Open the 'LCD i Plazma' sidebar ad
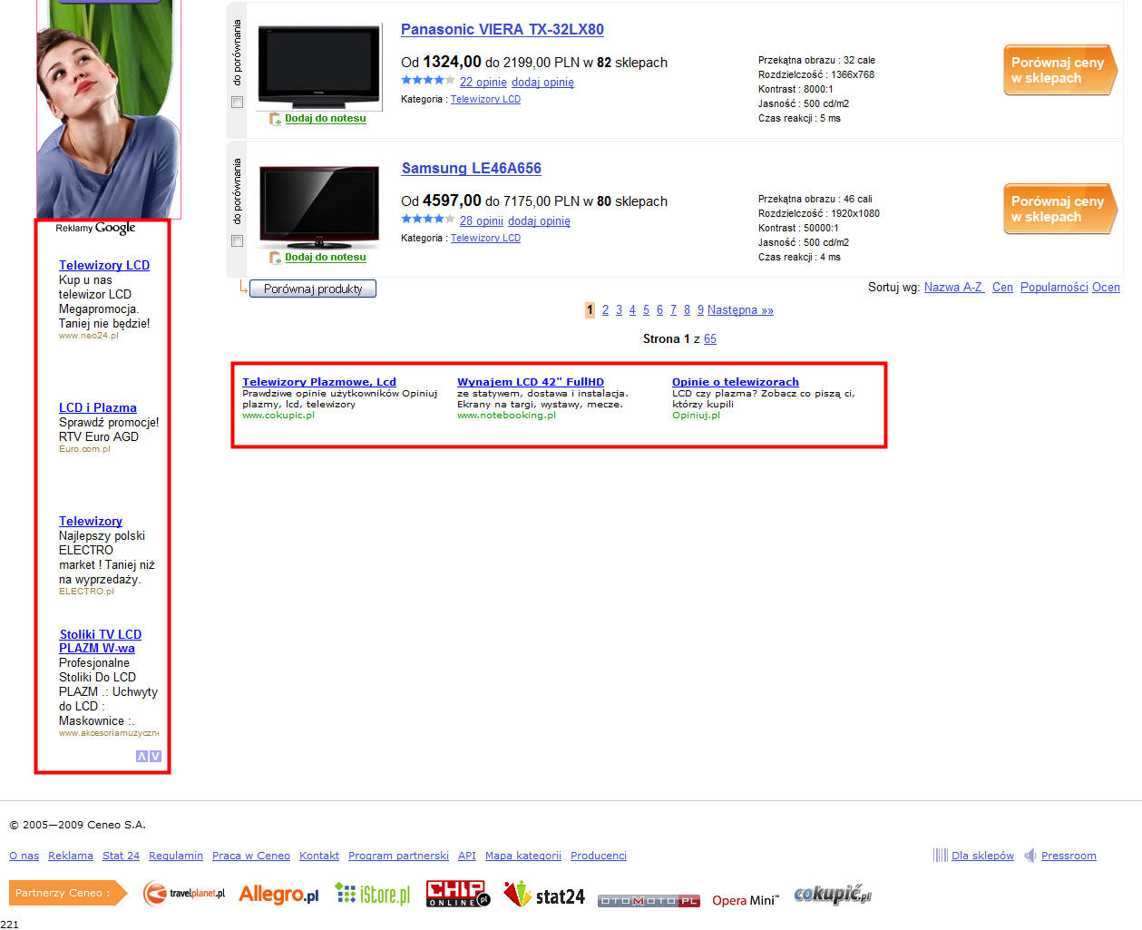The image size is (1142, 930). pos(98,407)
